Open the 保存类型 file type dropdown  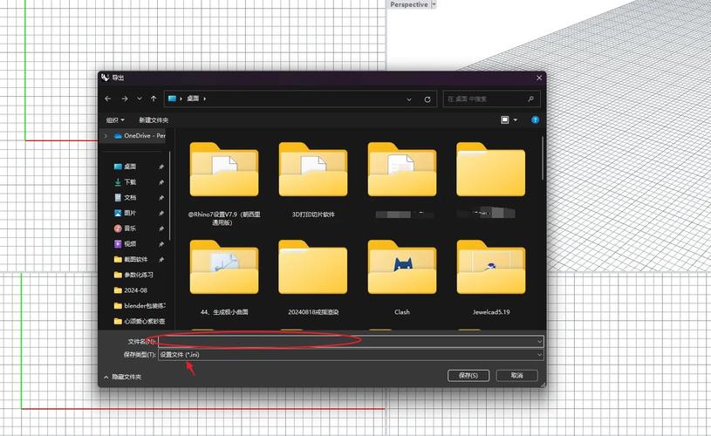(x=349, y=355)
